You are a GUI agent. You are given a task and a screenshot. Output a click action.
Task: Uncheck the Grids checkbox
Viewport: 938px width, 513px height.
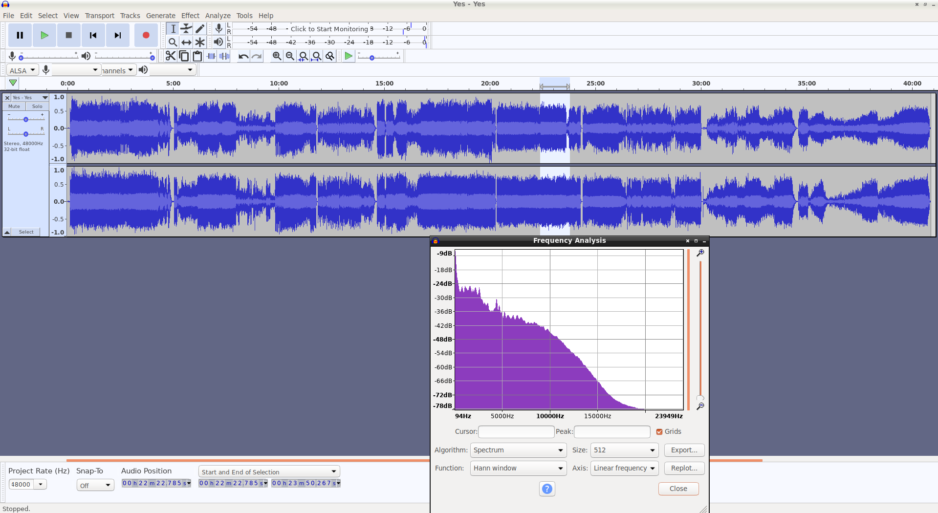click(x=659, y=432)
